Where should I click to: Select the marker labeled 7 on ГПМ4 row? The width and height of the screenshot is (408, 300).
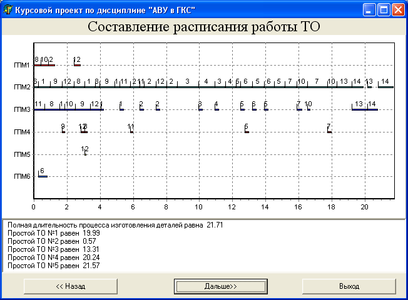coord(329,131)
